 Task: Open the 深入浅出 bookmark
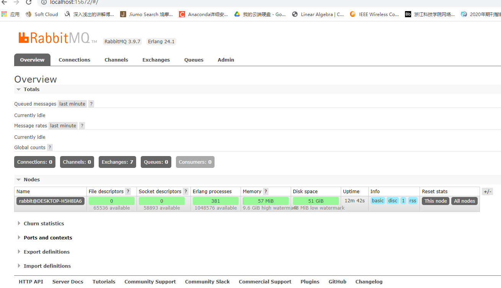click(89, 14)
